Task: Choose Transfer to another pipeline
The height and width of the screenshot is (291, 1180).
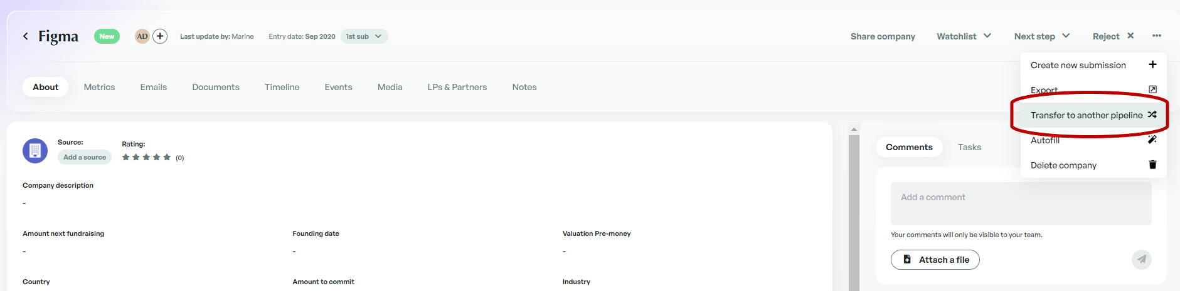Action: 1093,115
